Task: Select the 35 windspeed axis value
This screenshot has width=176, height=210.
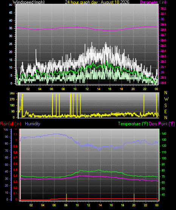Action: point(11,28)
